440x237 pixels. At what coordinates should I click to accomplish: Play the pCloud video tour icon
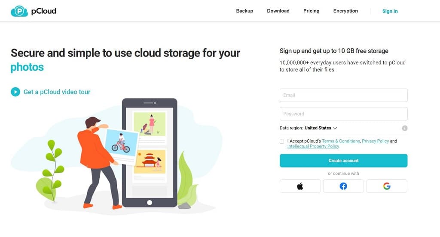[x=15, y=92]
